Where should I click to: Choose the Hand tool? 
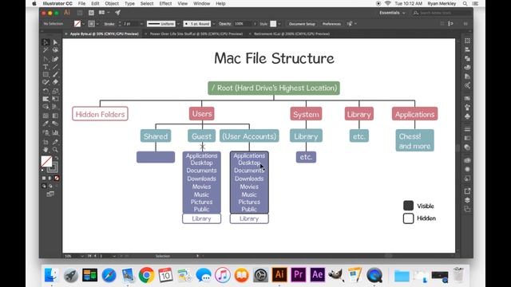46,150
